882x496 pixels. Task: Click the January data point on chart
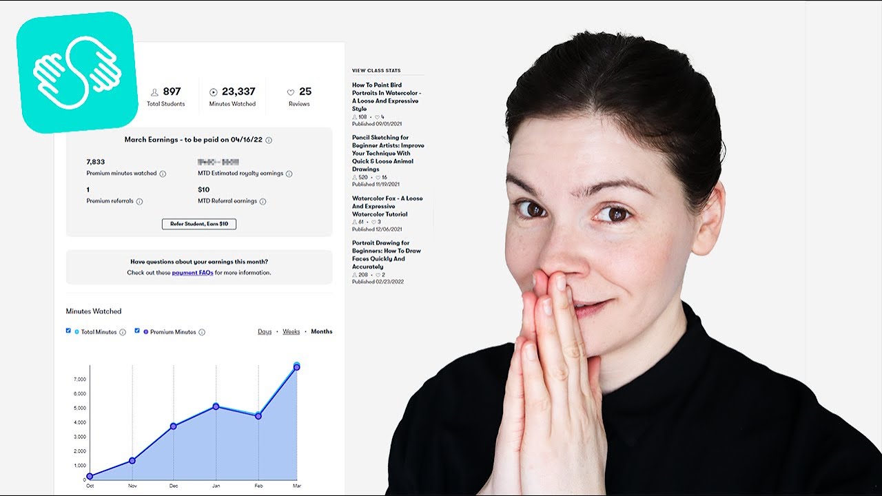point(216,406)
